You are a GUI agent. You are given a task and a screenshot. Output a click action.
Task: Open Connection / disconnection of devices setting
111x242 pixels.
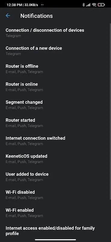55,33
